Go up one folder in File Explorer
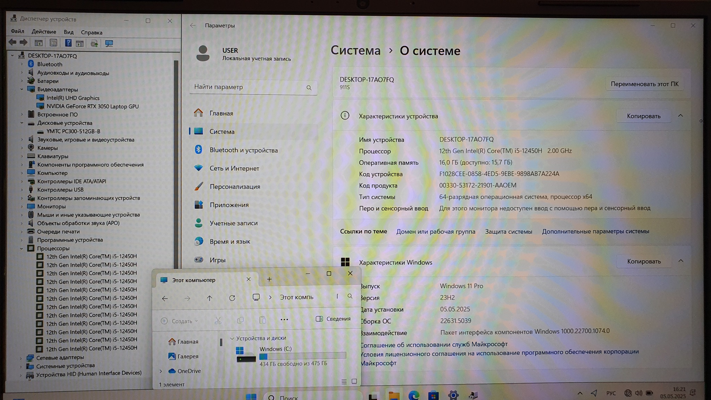 209,298
